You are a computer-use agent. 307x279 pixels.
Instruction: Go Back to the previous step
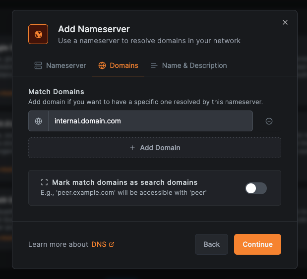coord(211,244)
